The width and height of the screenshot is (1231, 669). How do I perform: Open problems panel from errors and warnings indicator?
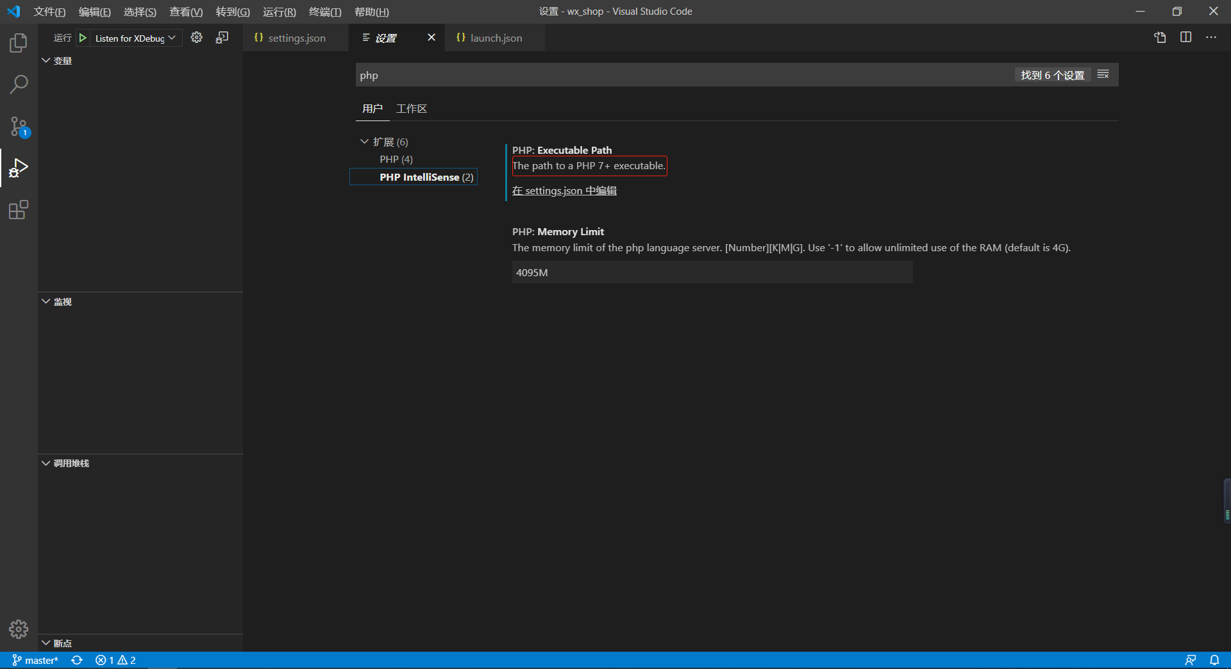point(115,660)
